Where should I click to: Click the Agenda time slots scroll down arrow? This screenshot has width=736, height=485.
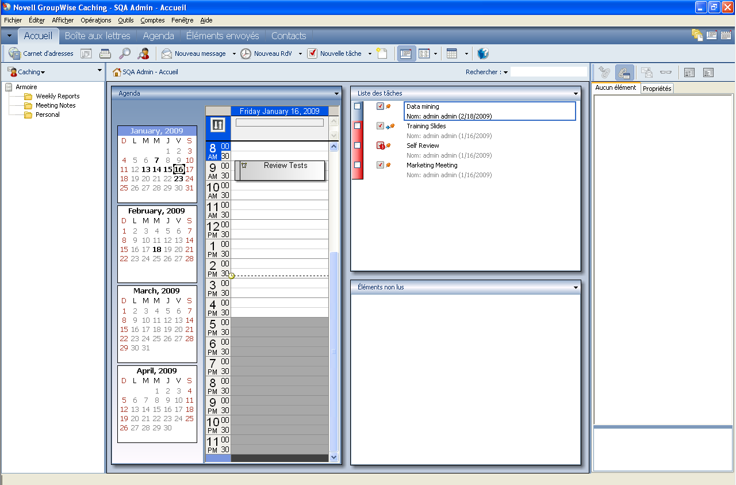tap(334, 457)
